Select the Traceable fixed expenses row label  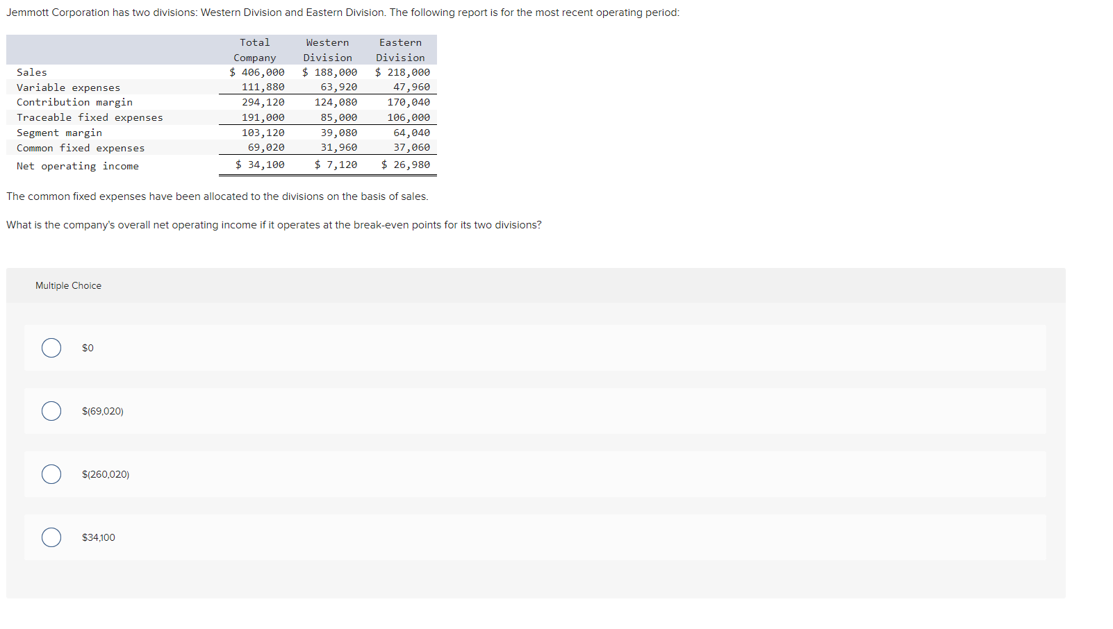(90, 117)
